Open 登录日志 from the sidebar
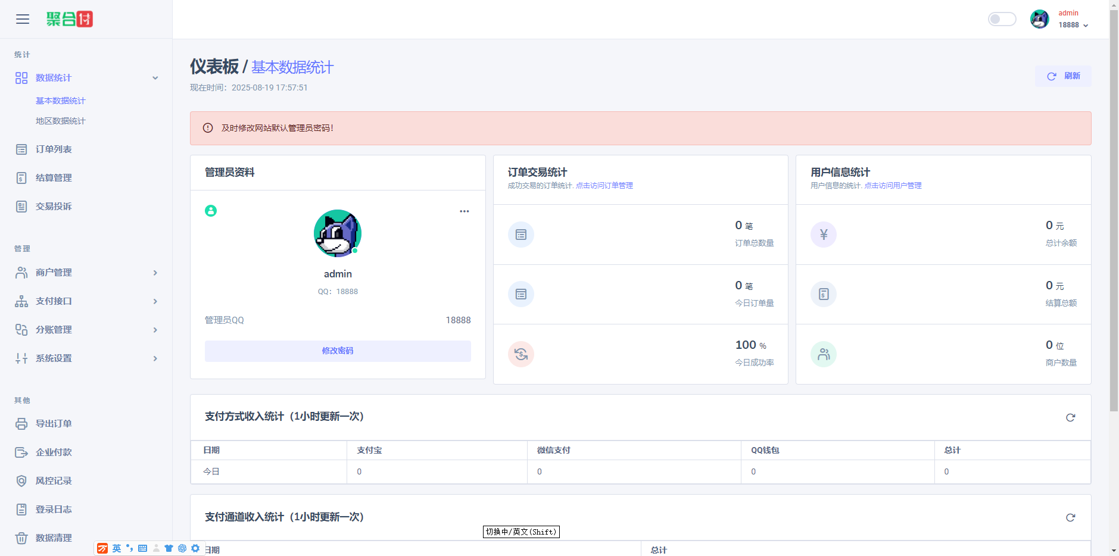1119x556 pixels. [x=52, y=509]
